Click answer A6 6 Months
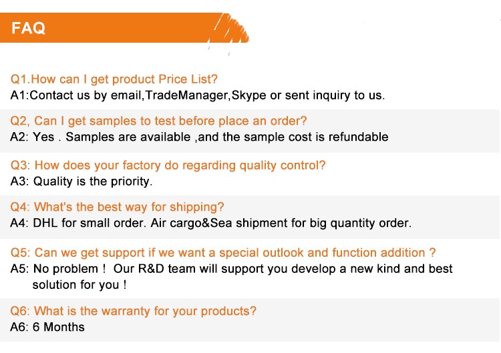Viewport: 501px width, 353px height. click(47, 327)
